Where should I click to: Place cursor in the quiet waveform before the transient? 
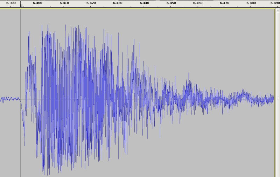tap(10, 99)
